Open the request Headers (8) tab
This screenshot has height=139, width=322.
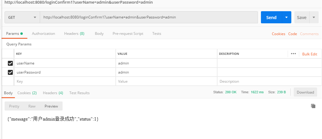click(x=74, y=34)
